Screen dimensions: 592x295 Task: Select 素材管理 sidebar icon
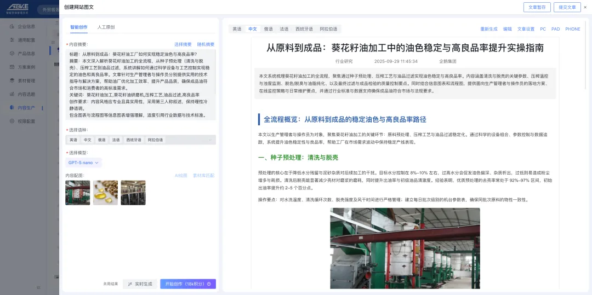[x=12, y=80]
